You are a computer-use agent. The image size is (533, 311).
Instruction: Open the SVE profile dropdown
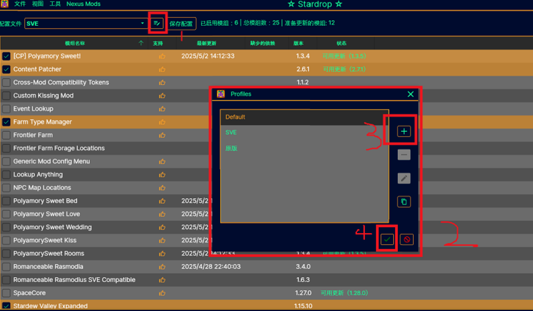[86, 23]
